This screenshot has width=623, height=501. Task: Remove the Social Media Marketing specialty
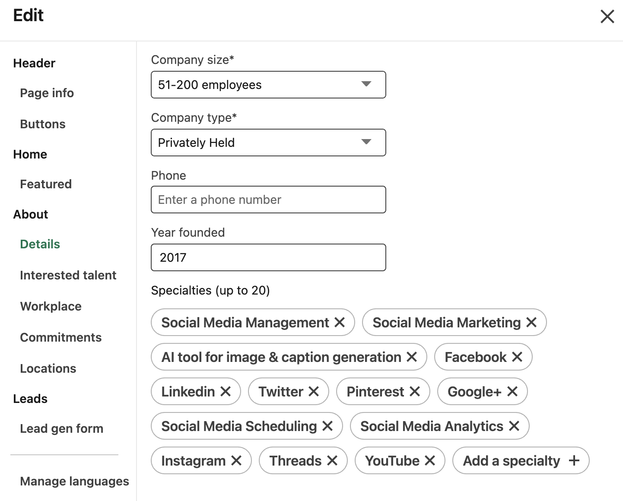(531, 322)
